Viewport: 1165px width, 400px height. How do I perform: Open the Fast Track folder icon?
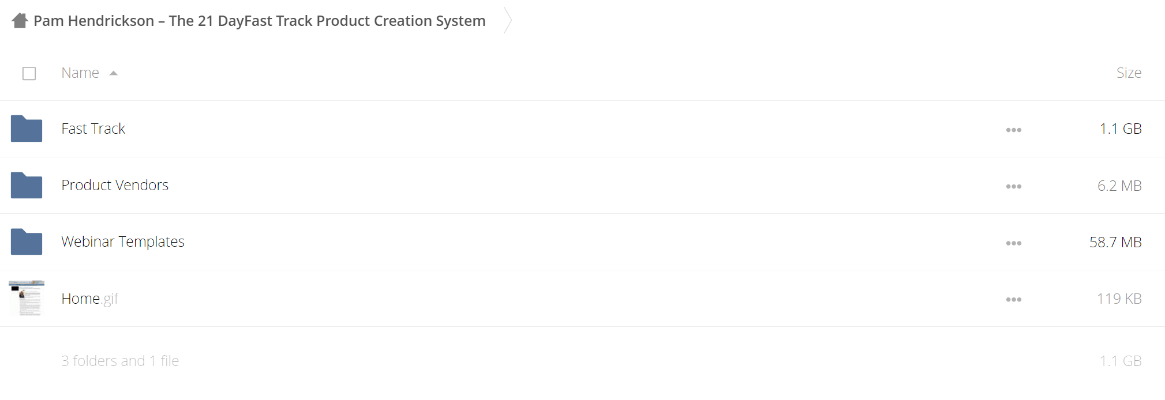27,129
